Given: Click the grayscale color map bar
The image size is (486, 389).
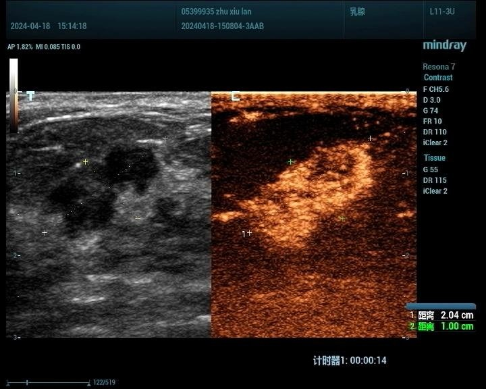Looking at the screenshot, I should point(13,95).
